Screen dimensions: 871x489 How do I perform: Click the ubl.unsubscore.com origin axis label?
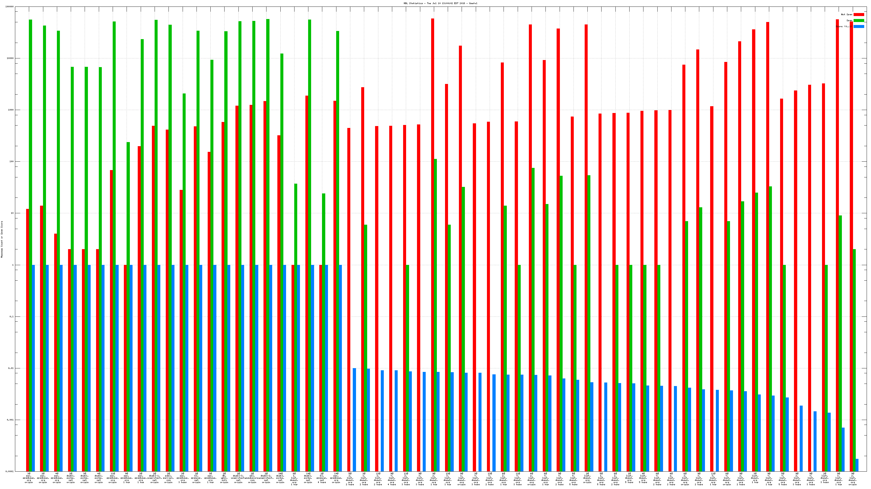pos(252,478)
